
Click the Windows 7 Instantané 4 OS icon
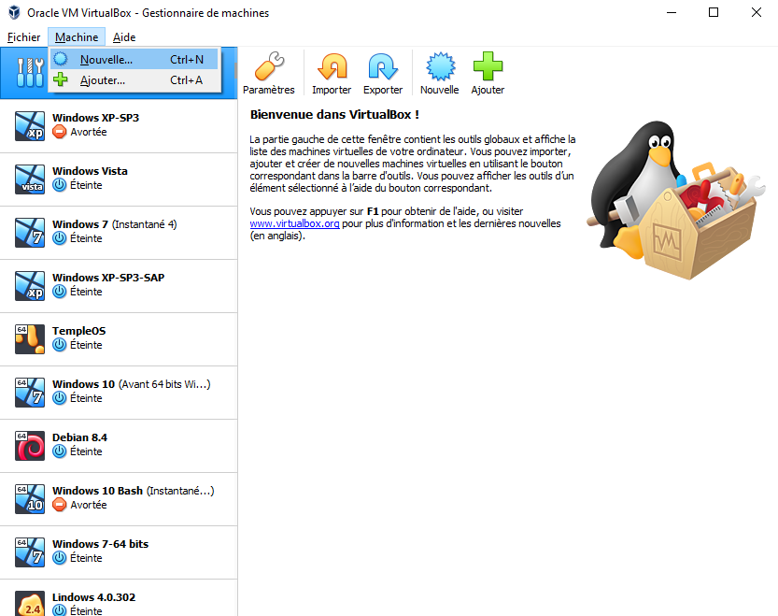[x=30, y=233]
